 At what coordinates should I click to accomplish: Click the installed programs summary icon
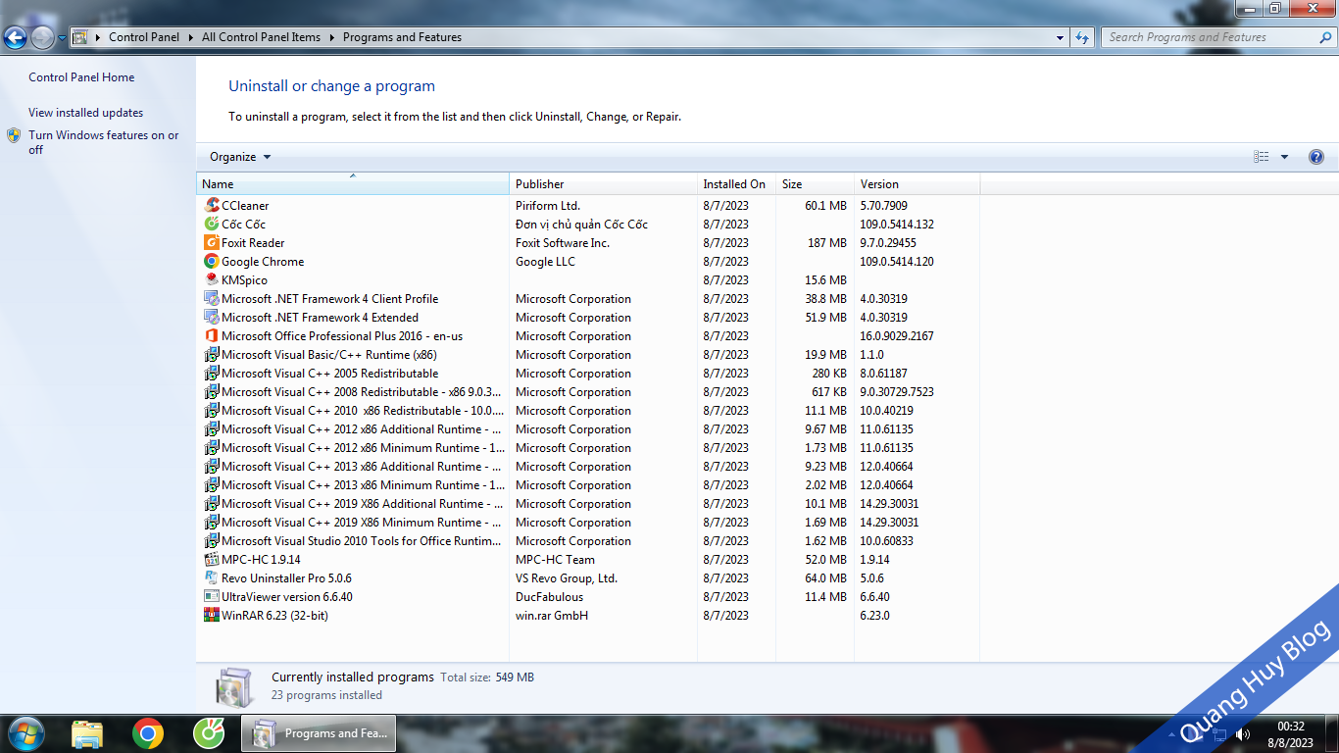click(x=235, y=686)
